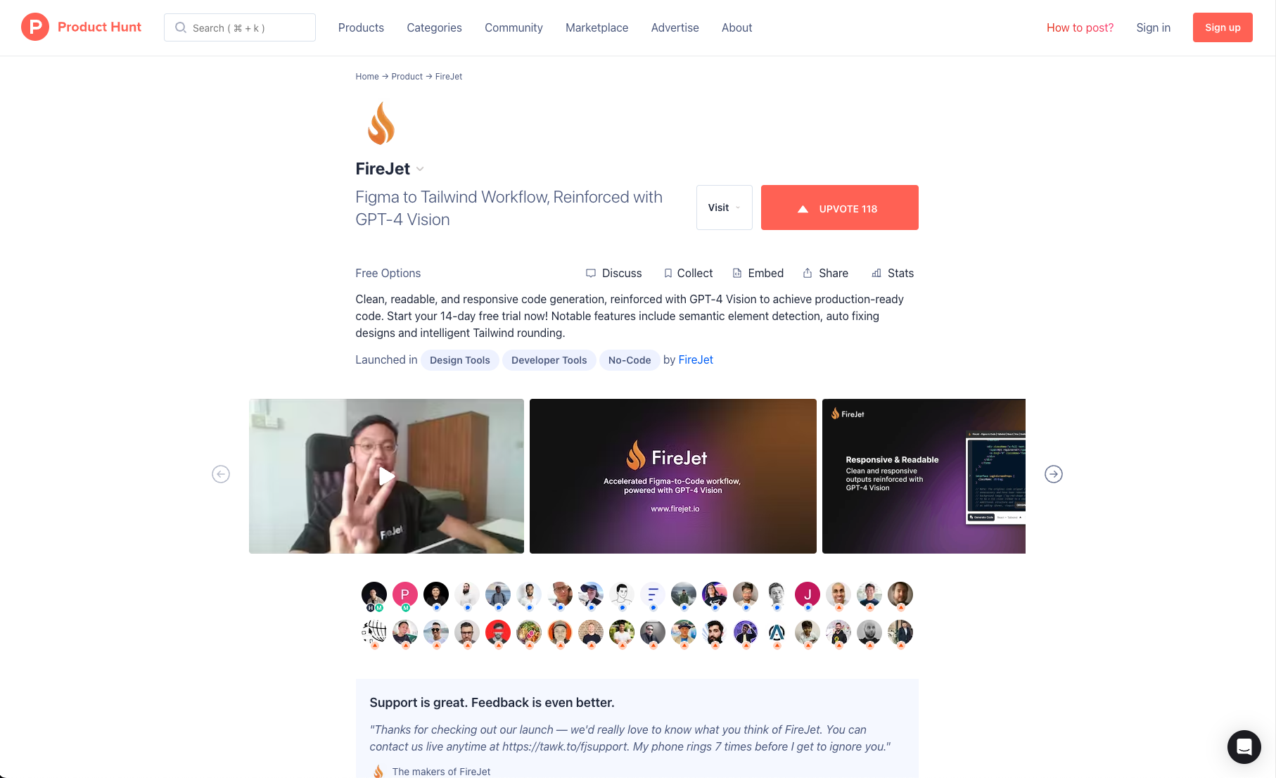Go to next gallery image arrow
The width and height of the screenshot is (1276, 778).
1053,474
